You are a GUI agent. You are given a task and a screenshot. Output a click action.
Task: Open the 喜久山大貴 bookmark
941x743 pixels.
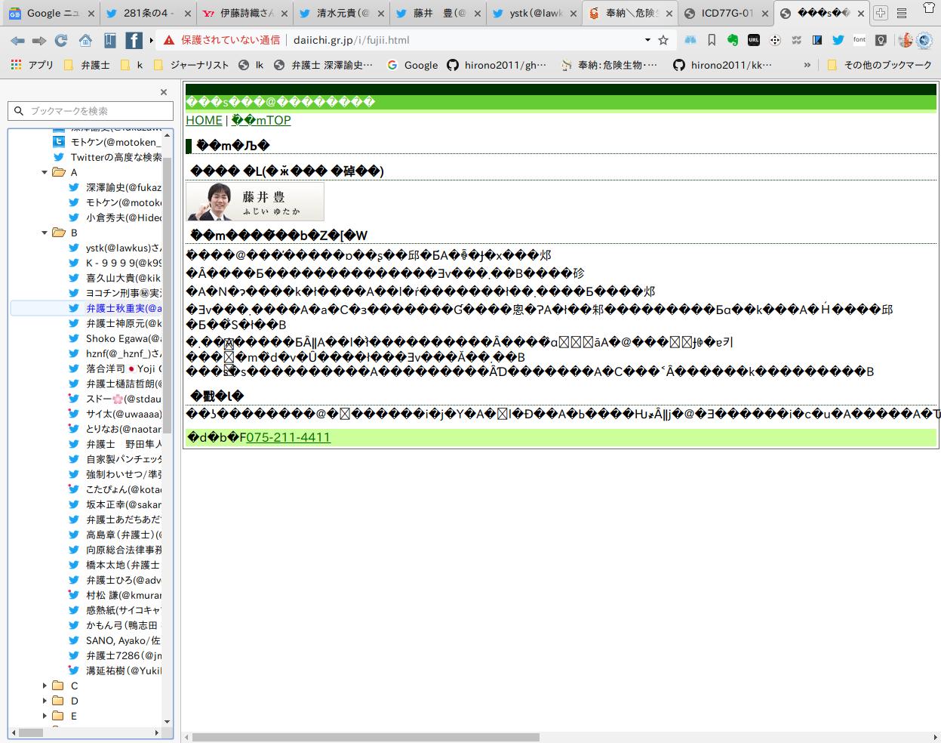pos(115,278)
